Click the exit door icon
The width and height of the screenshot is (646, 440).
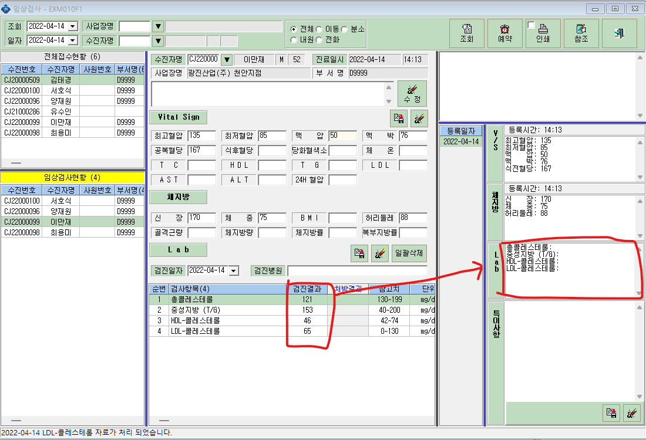pyautogui.click(x=619, y=33)
